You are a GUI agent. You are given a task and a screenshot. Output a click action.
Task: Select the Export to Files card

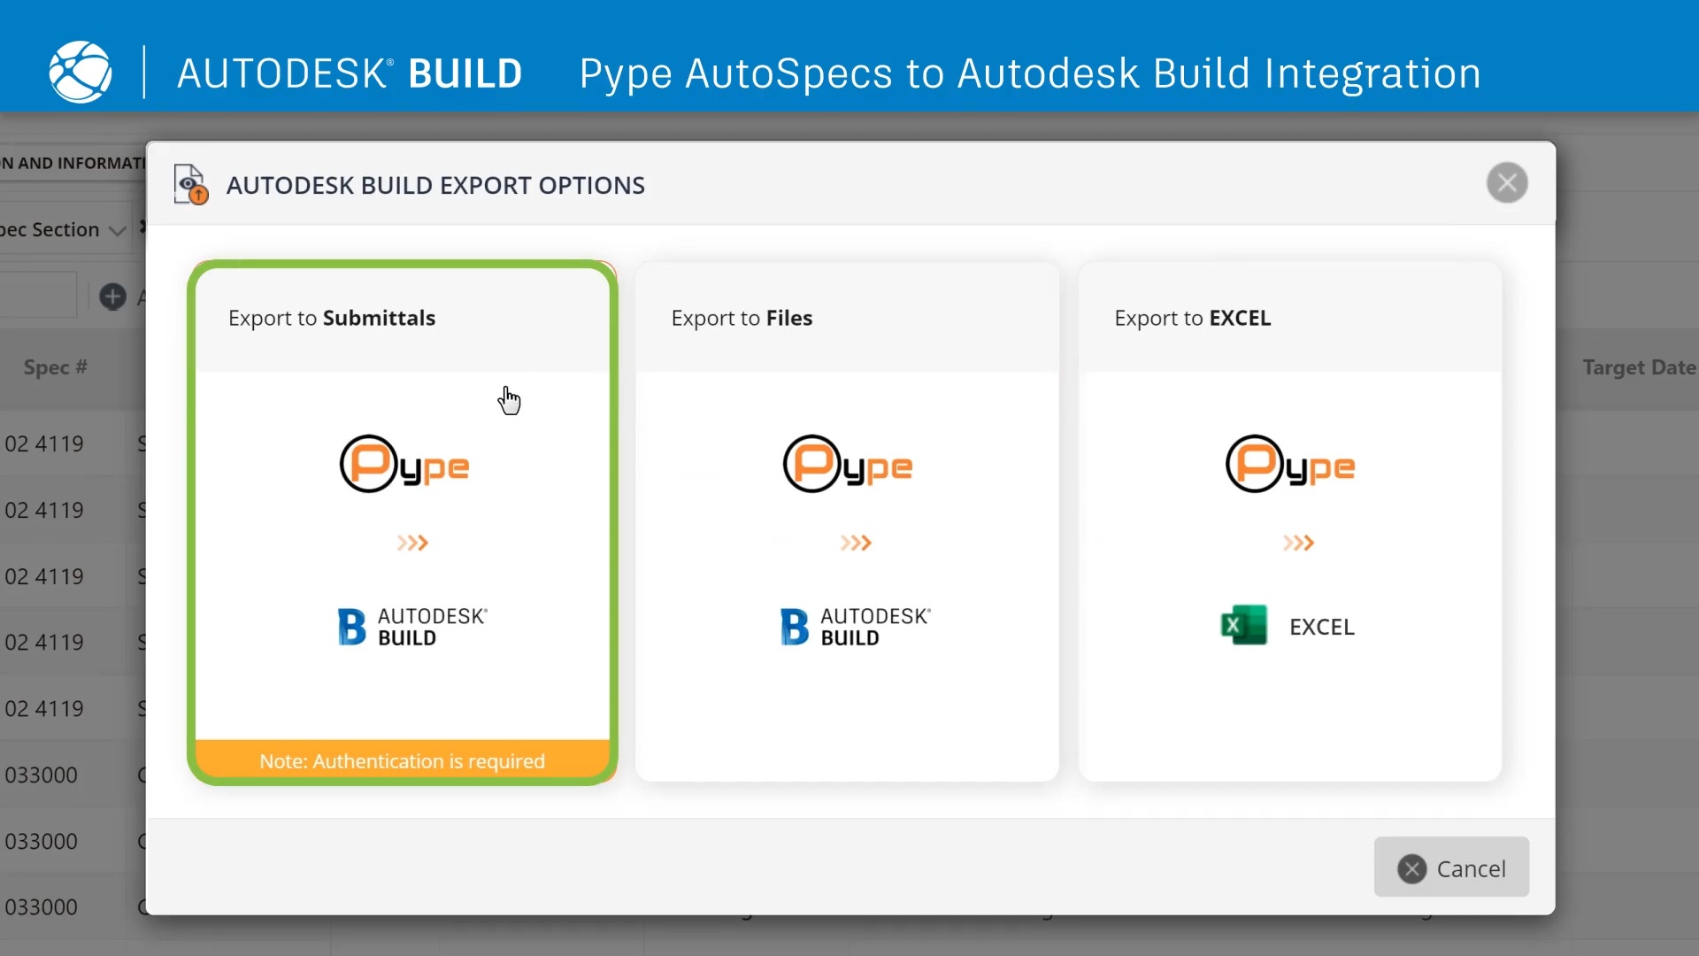coord(847,522)
